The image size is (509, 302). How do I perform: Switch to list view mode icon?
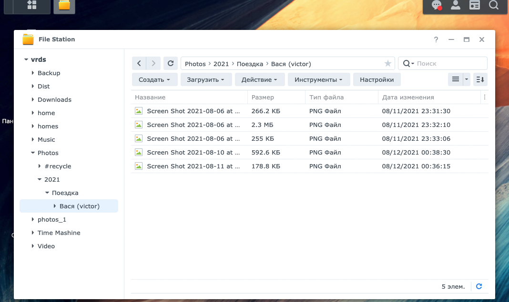(x=456, y=79)
